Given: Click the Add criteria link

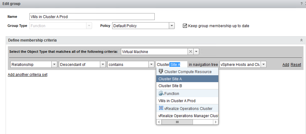Looking at the screenshot, I should (x=285, y=65).
